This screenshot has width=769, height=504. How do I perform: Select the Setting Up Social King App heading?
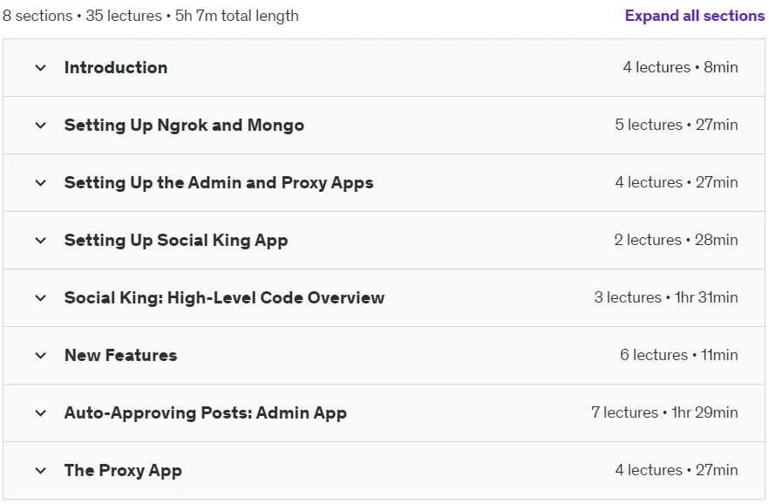tap(176, 241)
